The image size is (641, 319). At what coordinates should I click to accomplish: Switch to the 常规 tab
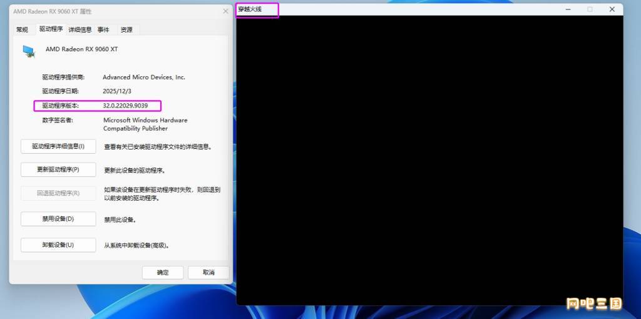click(22, 30)
